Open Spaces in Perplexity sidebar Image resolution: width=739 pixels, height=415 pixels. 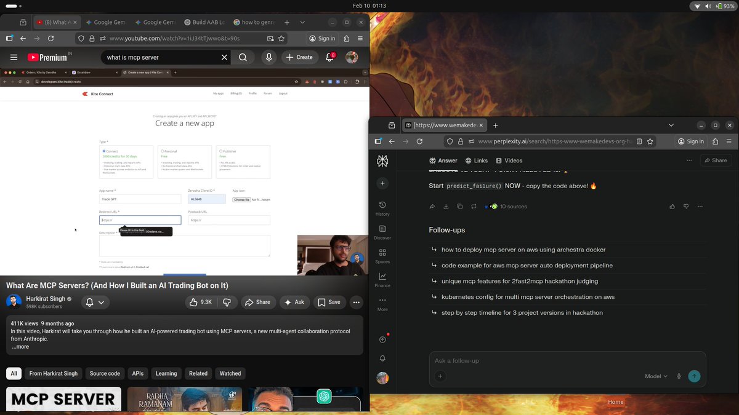tap(382, 256)
